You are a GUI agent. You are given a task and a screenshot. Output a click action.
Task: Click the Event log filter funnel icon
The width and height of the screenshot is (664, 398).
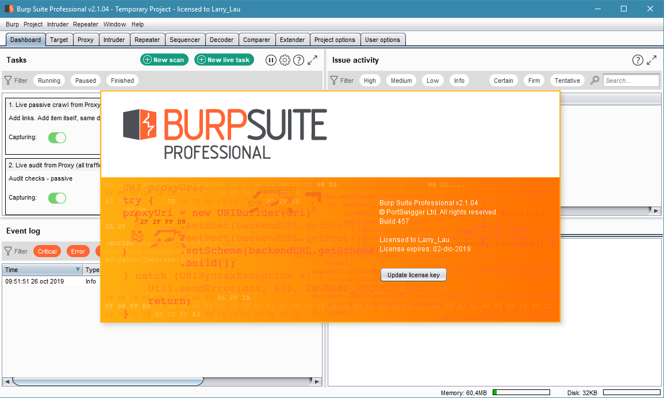(8, 251)
